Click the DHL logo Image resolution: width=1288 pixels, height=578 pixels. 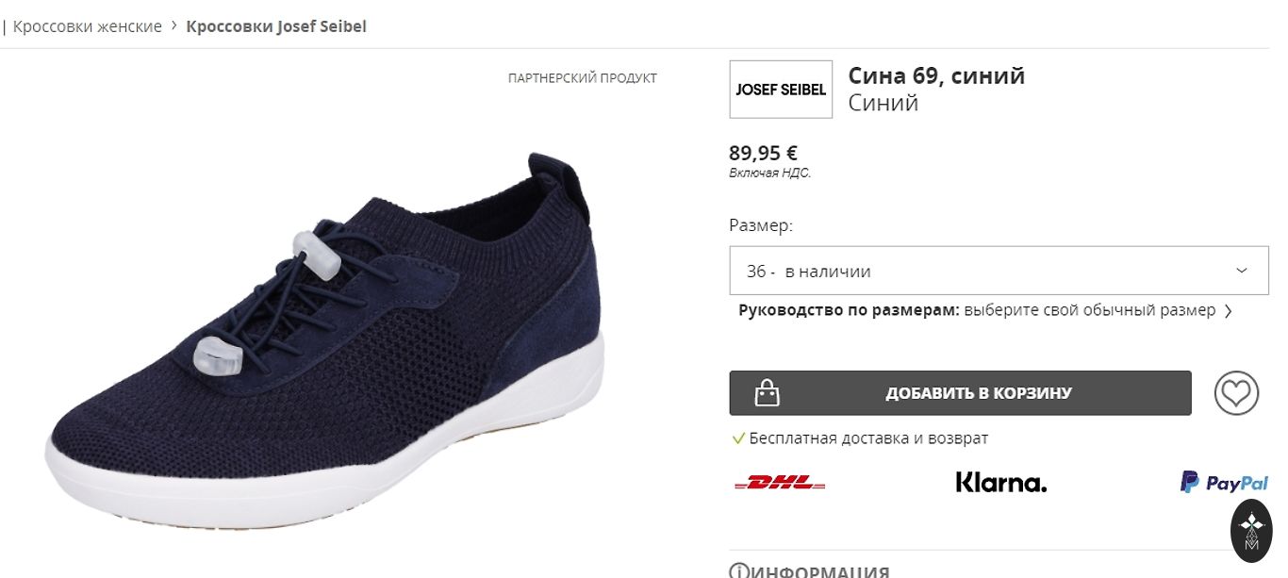pyautogui.click(x=780, y=483)
